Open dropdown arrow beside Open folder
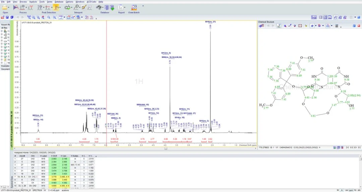Screen dimensions: 362x192 click(8, 8)
